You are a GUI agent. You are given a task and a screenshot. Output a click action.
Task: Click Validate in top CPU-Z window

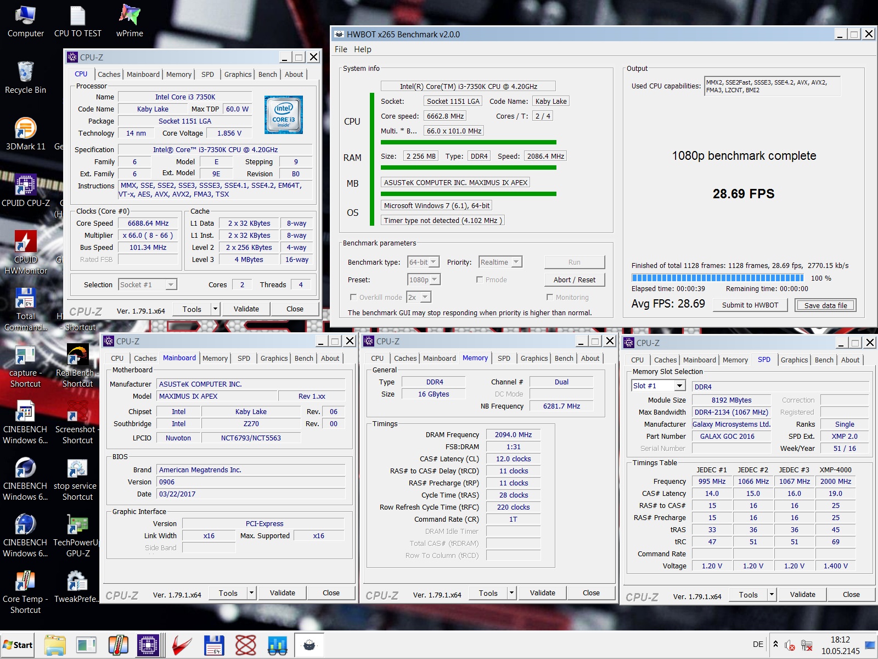tap(246, 309)
